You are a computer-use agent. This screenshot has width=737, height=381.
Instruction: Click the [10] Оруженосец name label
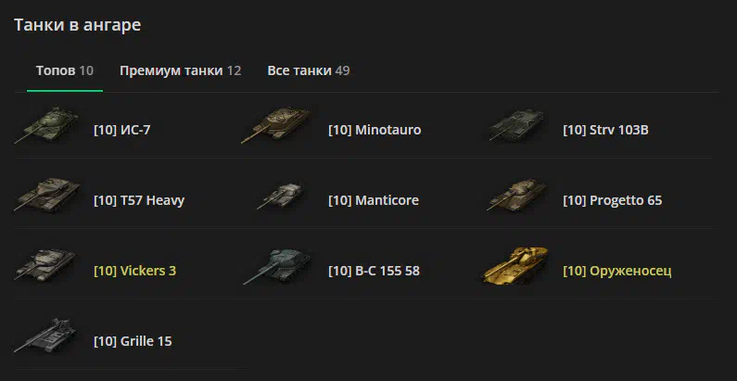click(x=617, y=272)
